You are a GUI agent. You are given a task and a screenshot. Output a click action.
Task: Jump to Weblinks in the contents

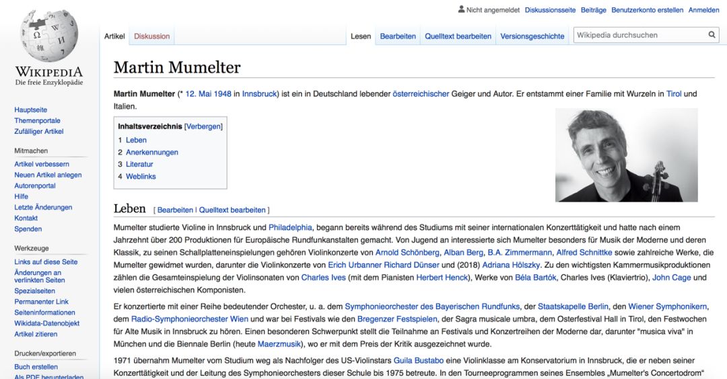(141, 176)
